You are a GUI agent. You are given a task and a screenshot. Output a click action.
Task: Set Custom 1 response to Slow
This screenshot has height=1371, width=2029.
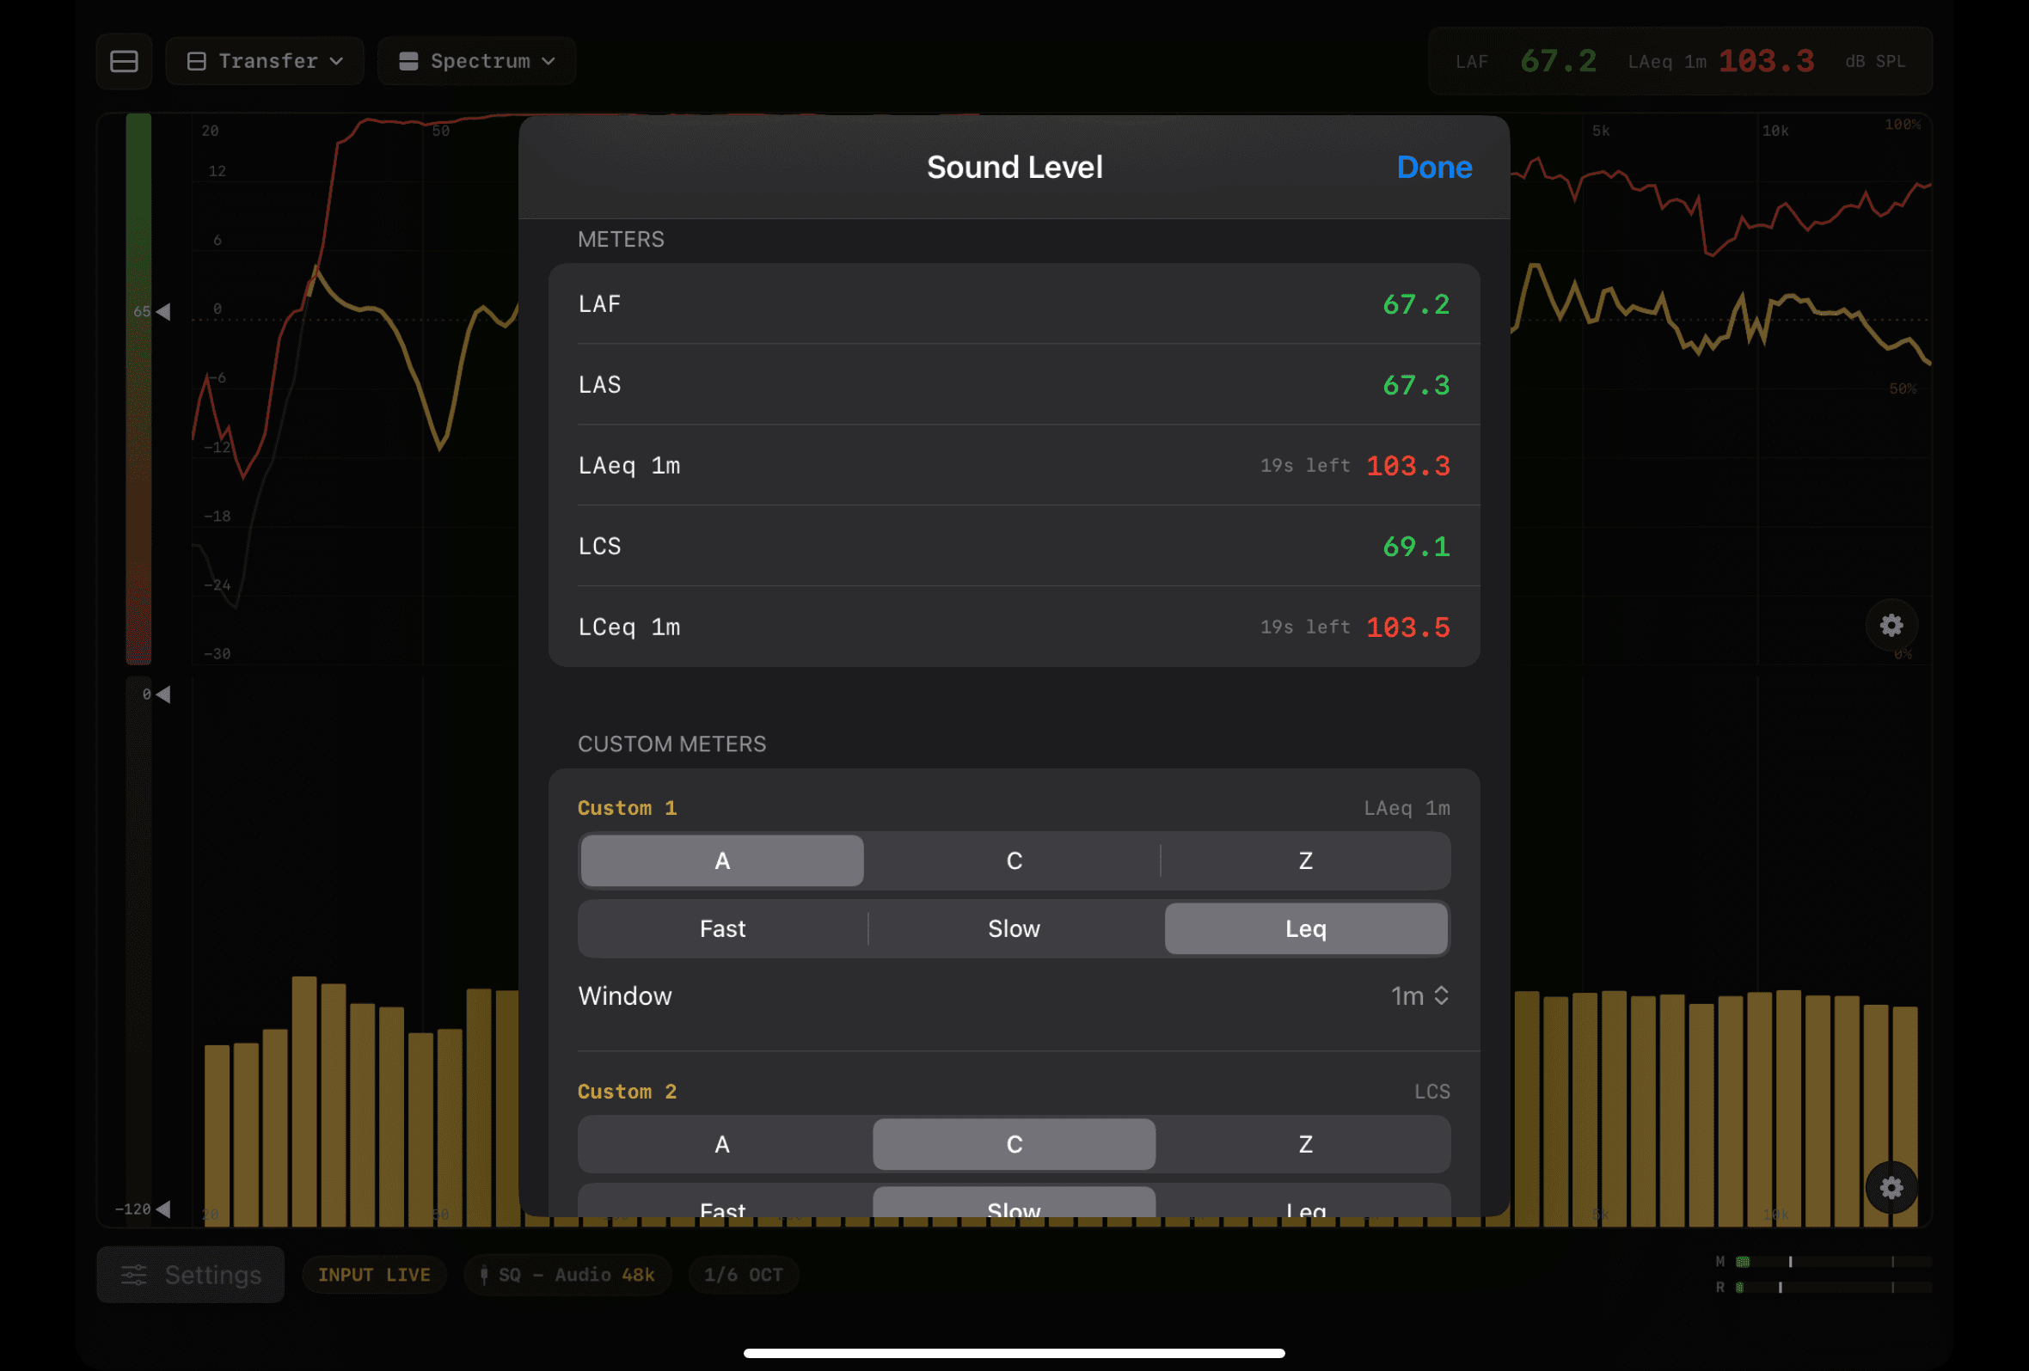coord(1014,928)
